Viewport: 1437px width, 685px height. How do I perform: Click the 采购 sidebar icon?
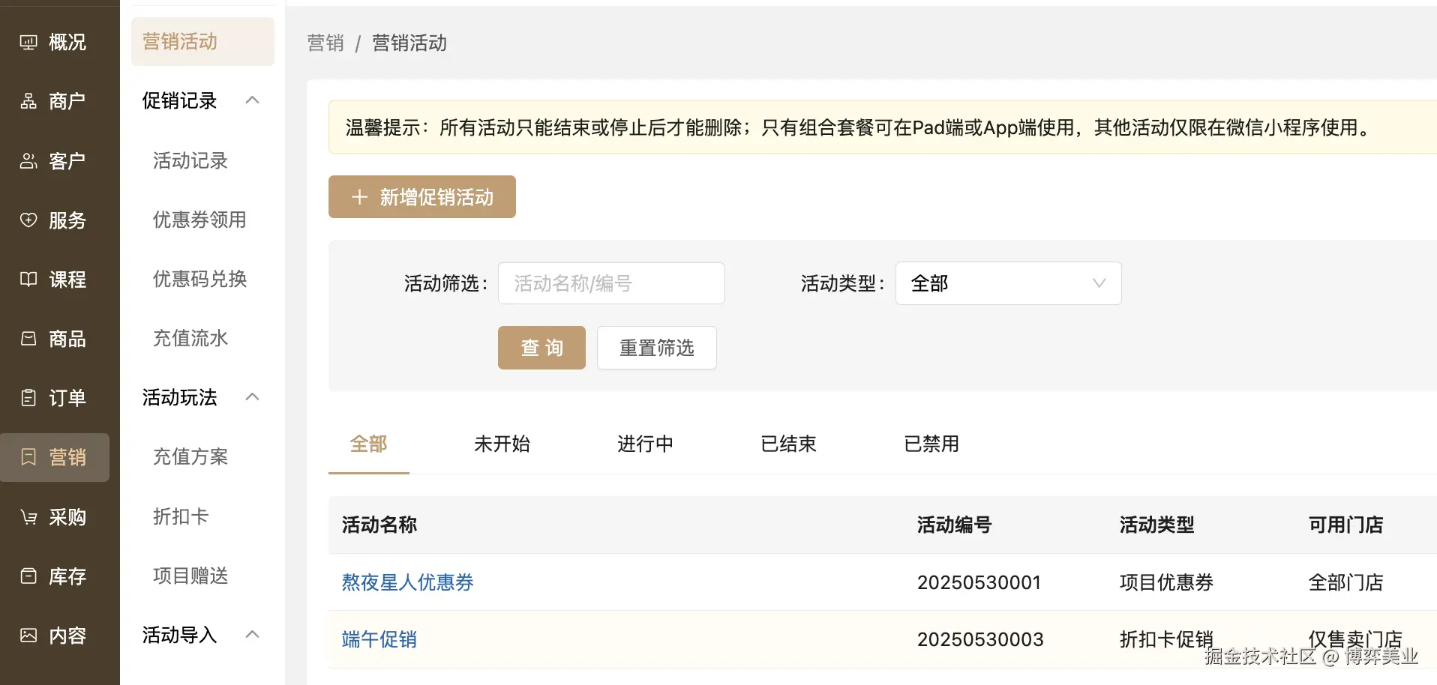28,516
